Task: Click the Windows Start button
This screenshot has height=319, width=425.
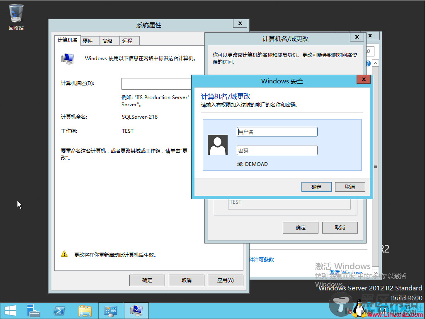Action: [x=10, y=311]
